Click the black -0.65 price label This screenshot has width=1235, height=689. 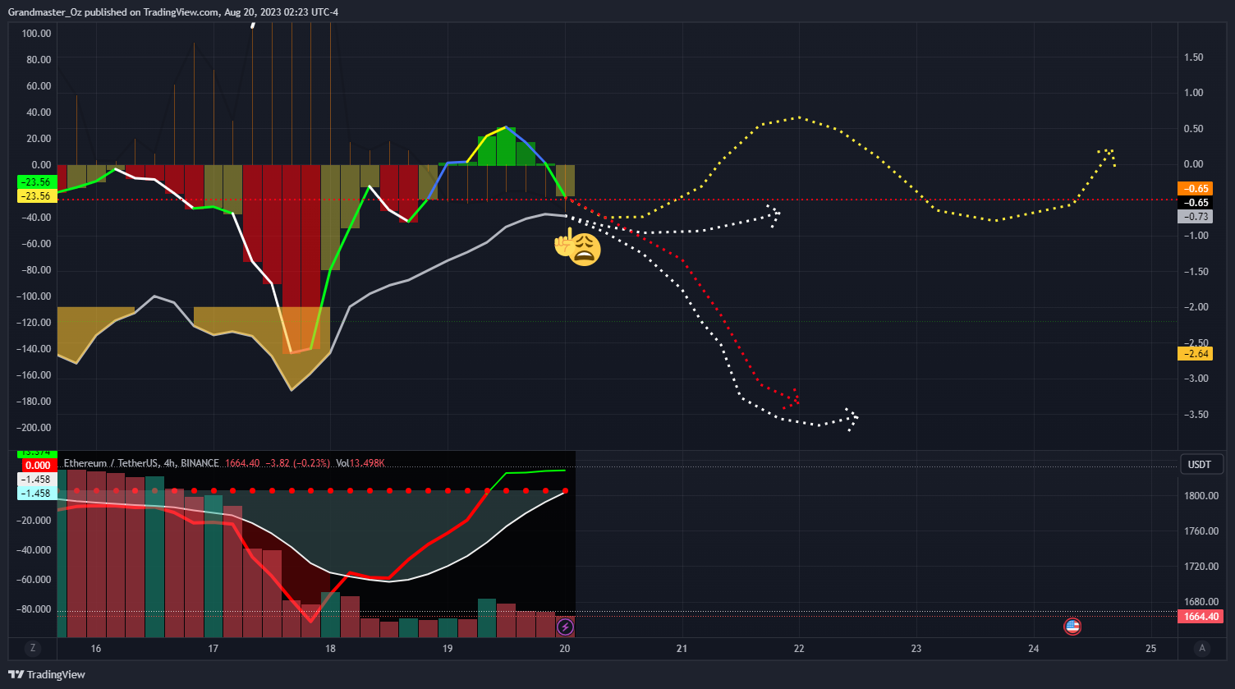(1195, 202)
